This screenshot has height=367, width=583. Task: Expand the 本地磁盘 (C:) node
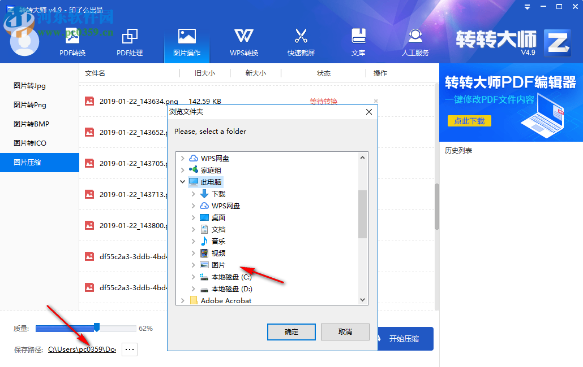coord(192,277)
